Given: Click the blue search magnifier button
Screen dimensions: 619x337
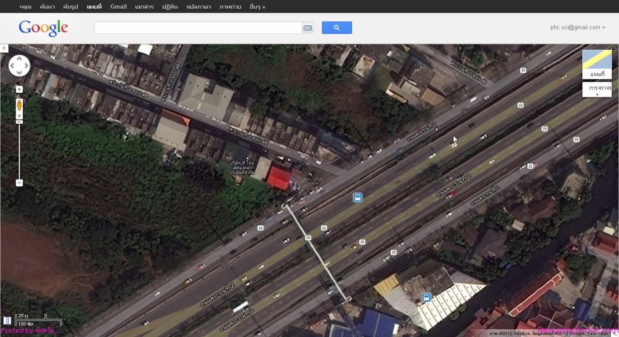Looking at the screenshot, I should pyautogui.click(x=337, y=28).
